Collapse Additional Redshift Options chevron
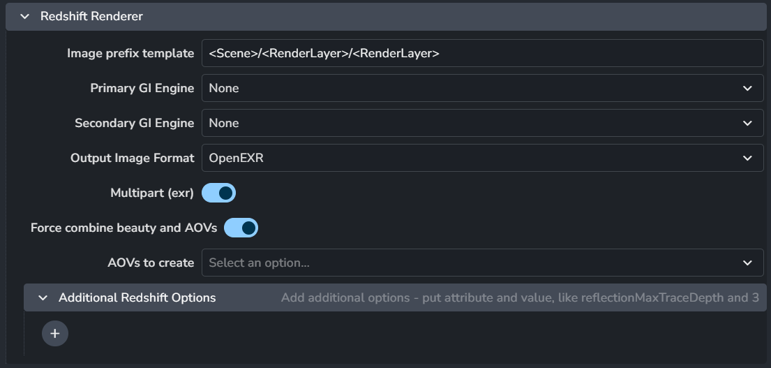Viewport: 771px width, 368px height. (43, 297)
